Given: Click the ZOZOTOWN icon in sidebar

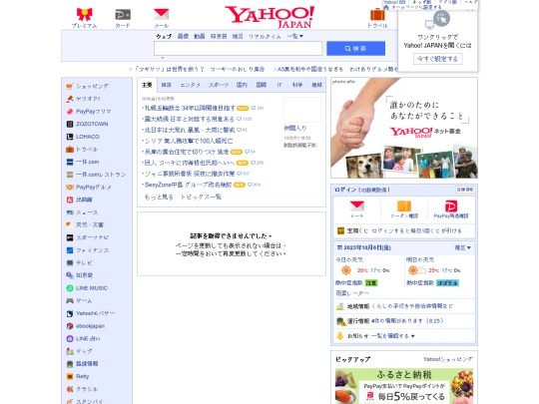Looking at the screenshot, I should point(70,124).
